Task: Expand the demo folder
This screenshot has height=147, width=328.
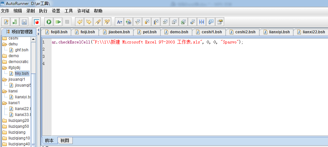Action: (5, 56)
